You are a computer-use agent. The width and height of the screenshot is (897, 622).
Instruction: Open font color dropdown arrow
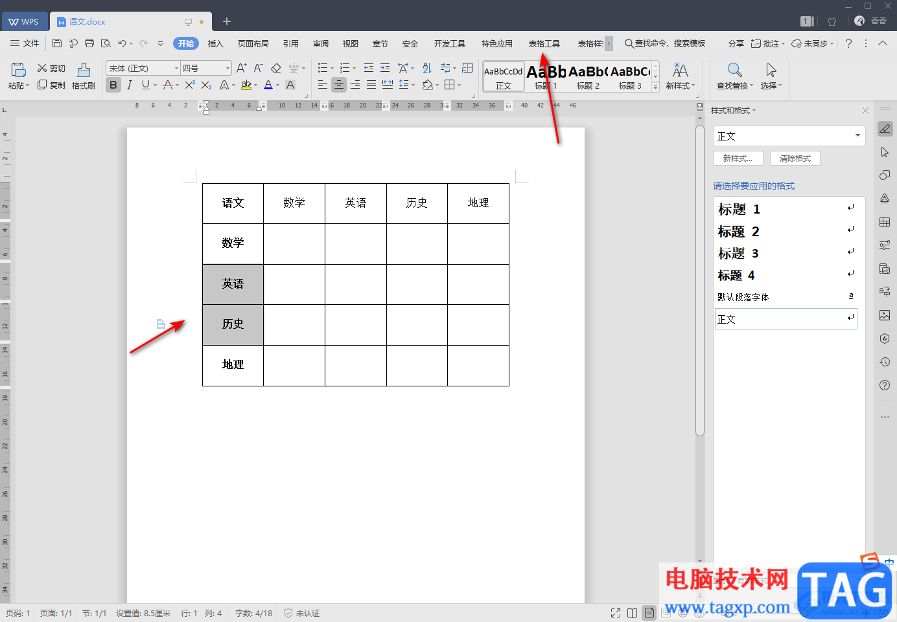[x=278, y=85]
